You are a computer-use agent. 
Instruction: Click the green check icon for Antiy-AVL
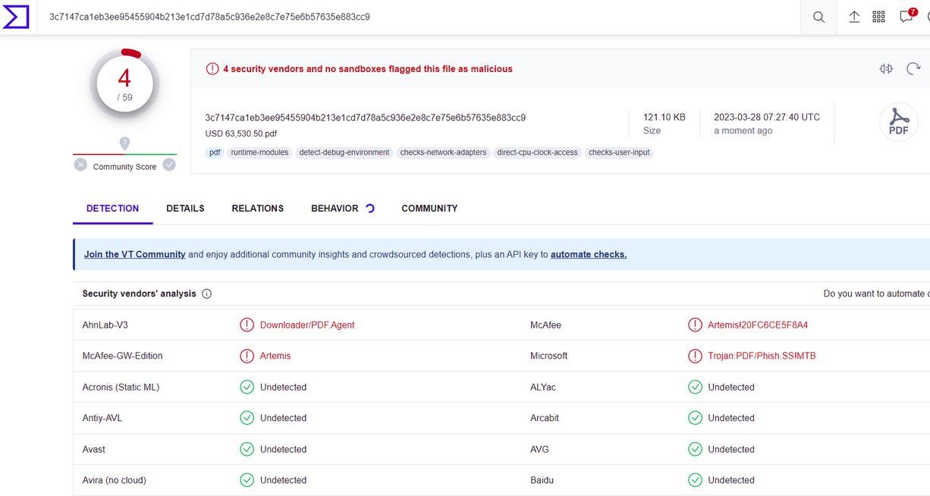coord(247,418)
